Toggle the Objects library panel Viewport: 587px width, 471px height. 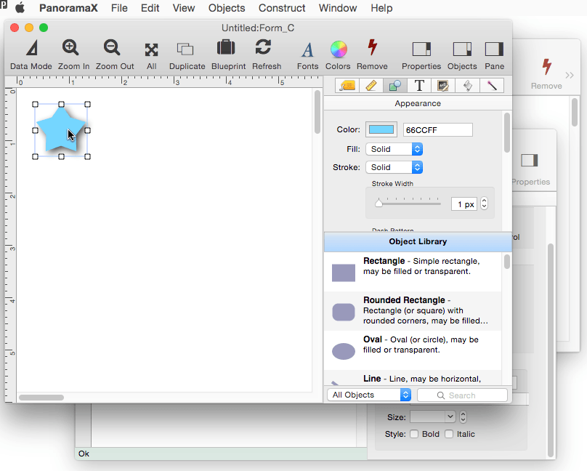(462, 55)
